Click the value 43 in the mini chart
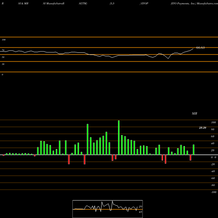 (140, 212)
